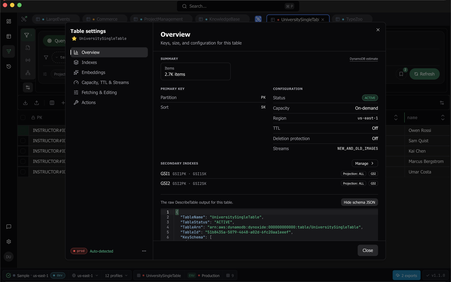Select the query builder icon in left sidebar
This screenshot has width=451, height=282.
(9, 51)
